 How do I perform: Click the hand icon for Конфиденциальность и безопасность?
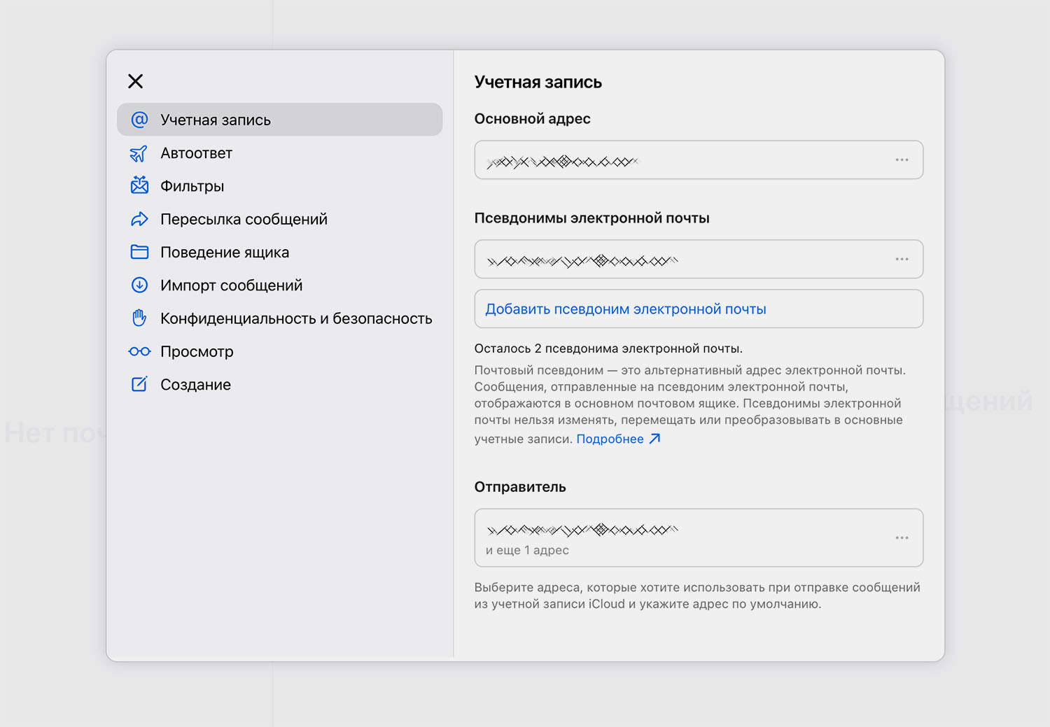click(x=139, y=318)
